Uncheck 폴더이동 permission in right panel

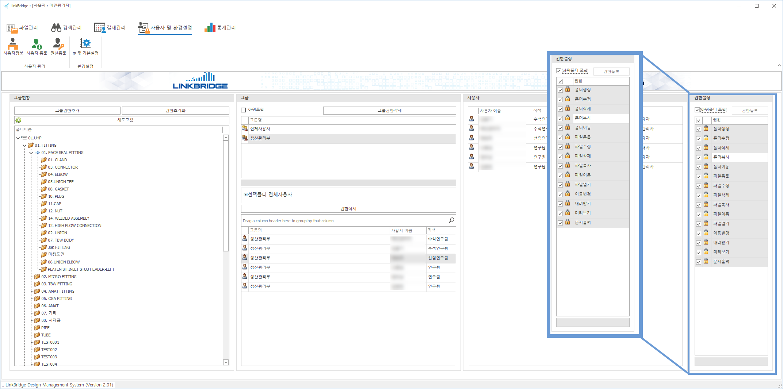pyautogui.click(x=699, y=167)
